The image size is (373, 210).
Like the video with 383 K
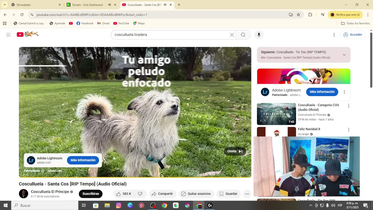click(x=124, y=194)
